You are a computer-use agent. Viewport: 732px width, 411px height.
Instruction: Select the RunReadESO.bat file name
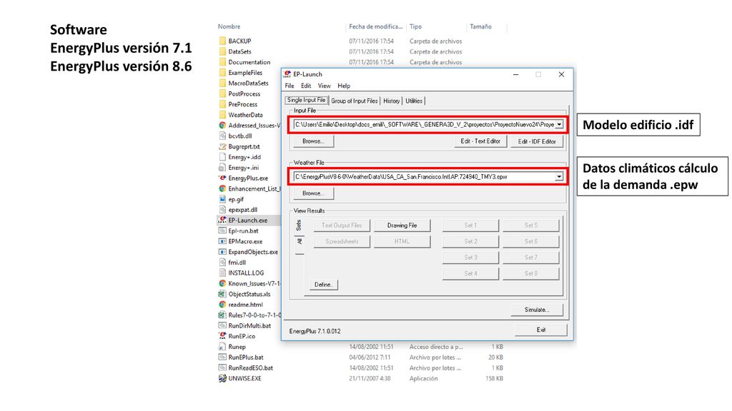pos(251,368)
